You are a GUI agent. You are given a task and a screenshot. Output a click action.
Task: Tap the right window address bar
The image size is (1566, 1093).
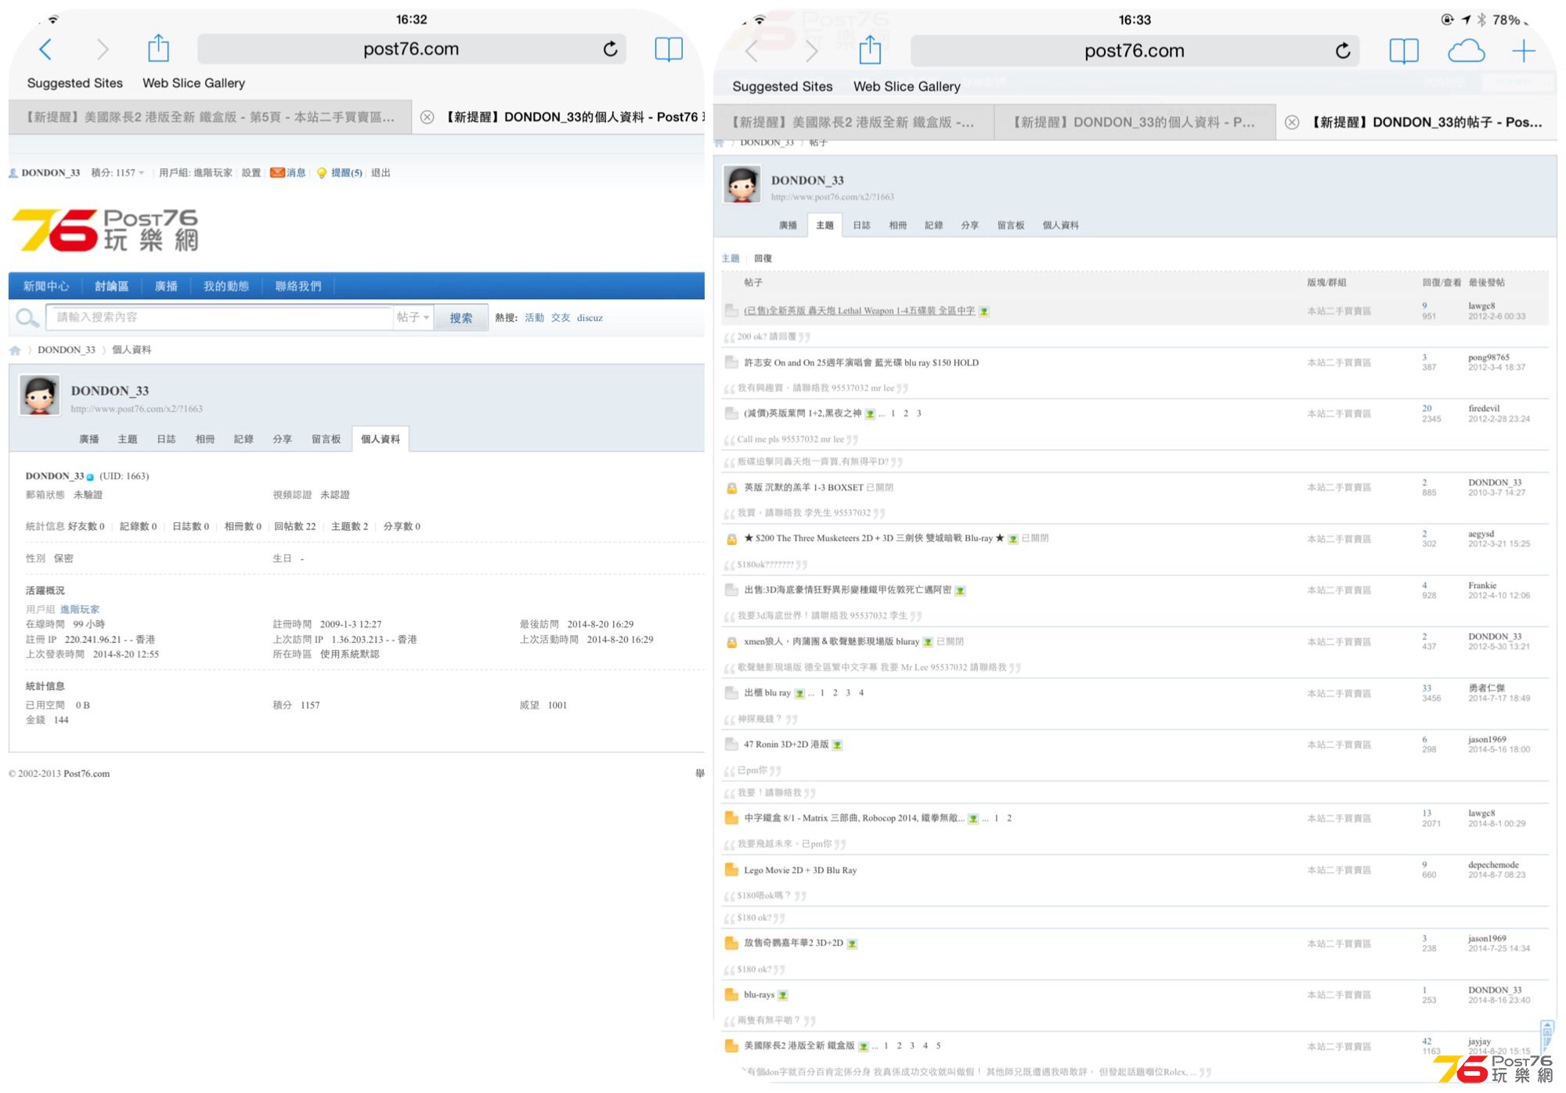(1135, 51)
